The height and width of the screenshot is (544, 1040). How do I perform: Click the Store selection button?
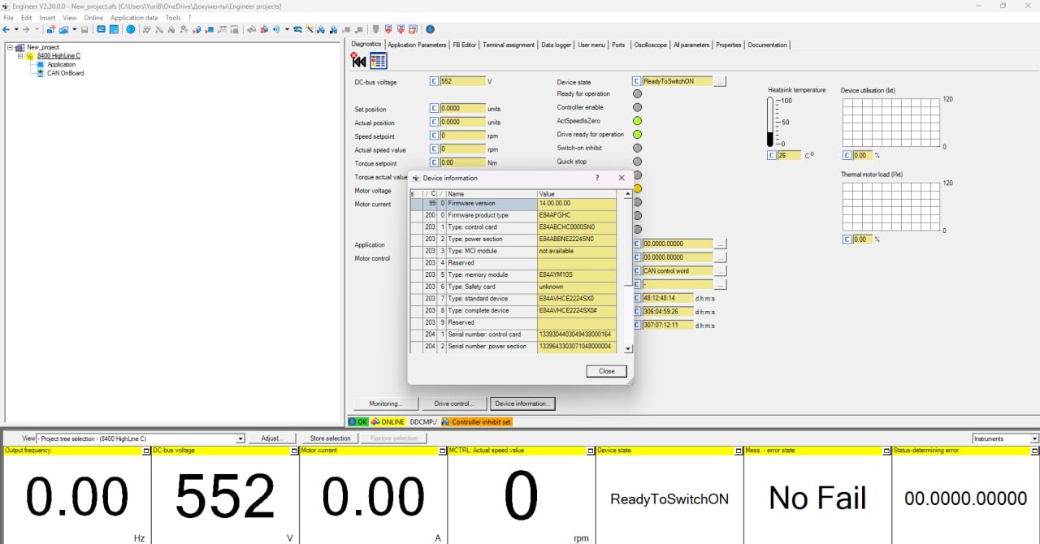(330, 438)
